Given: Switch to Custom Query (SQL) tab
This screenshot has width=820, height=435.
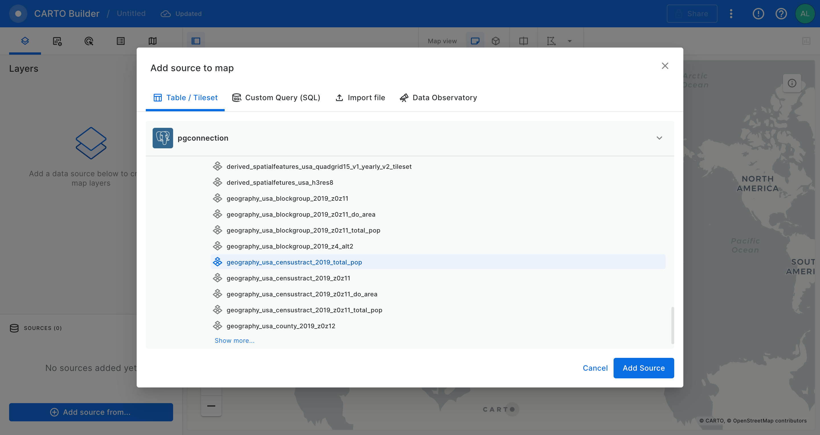Looking at the screenshot, I should pyautogui.click(x=276, y=98).
